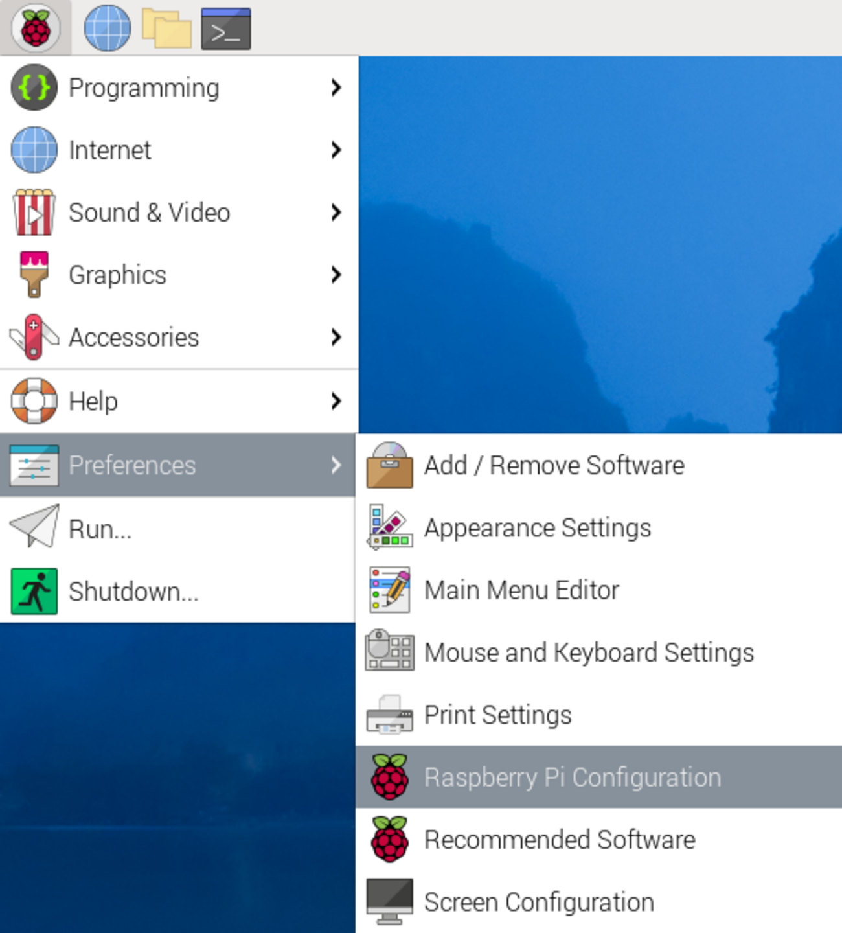Open the Programming menu category
This screenshot has height=933, width=842.
click(178, 87)
